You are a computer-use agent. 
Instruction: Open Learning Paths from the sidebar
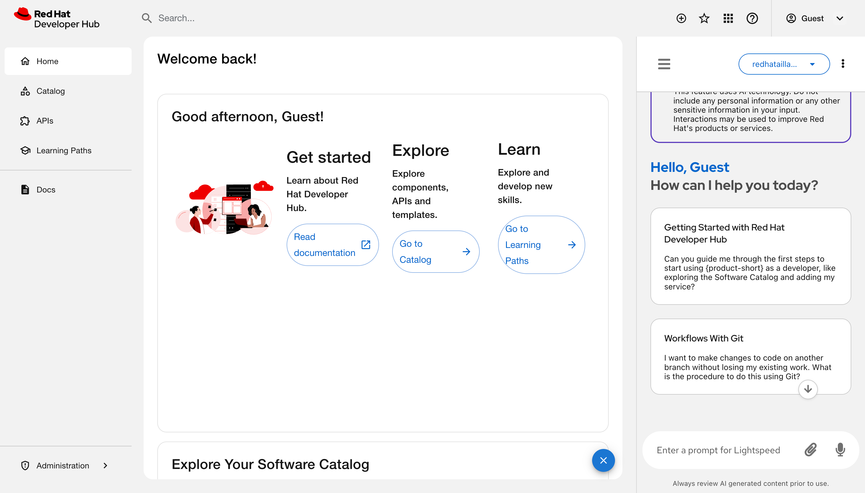tap(64, 150)
